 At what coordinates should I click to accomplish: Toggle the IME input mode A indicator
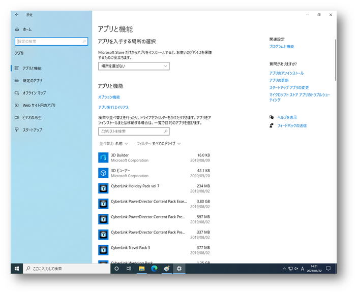point(302,269)
